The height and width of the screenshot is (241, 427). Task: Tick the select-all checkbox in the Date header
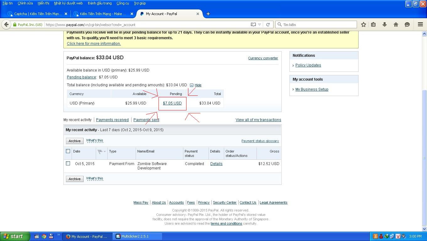click(68, 151)
